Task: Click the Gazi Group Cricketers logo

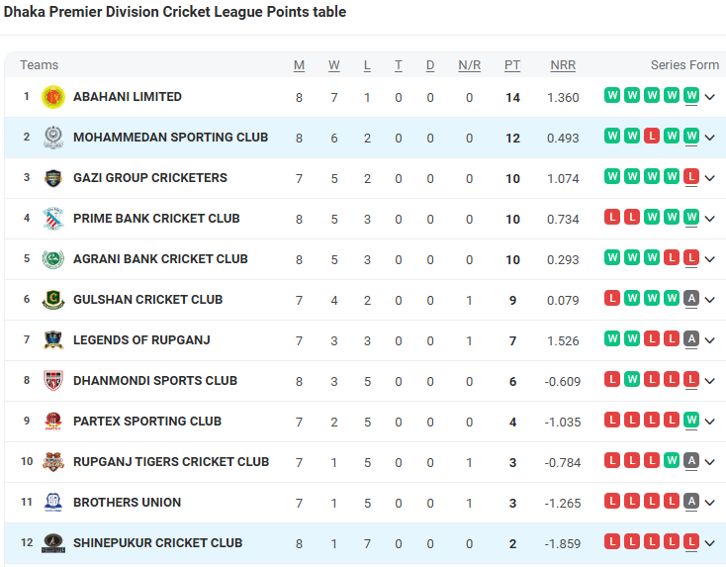Action: [x=53, y=178]
